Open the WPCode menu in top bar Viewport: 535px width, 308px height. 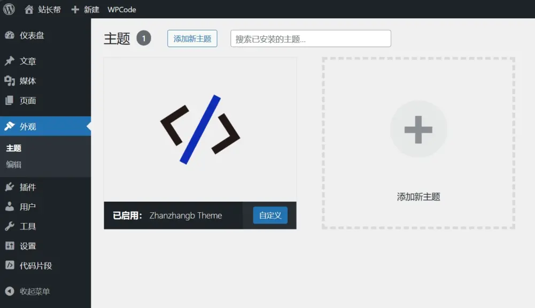[121, 9]
